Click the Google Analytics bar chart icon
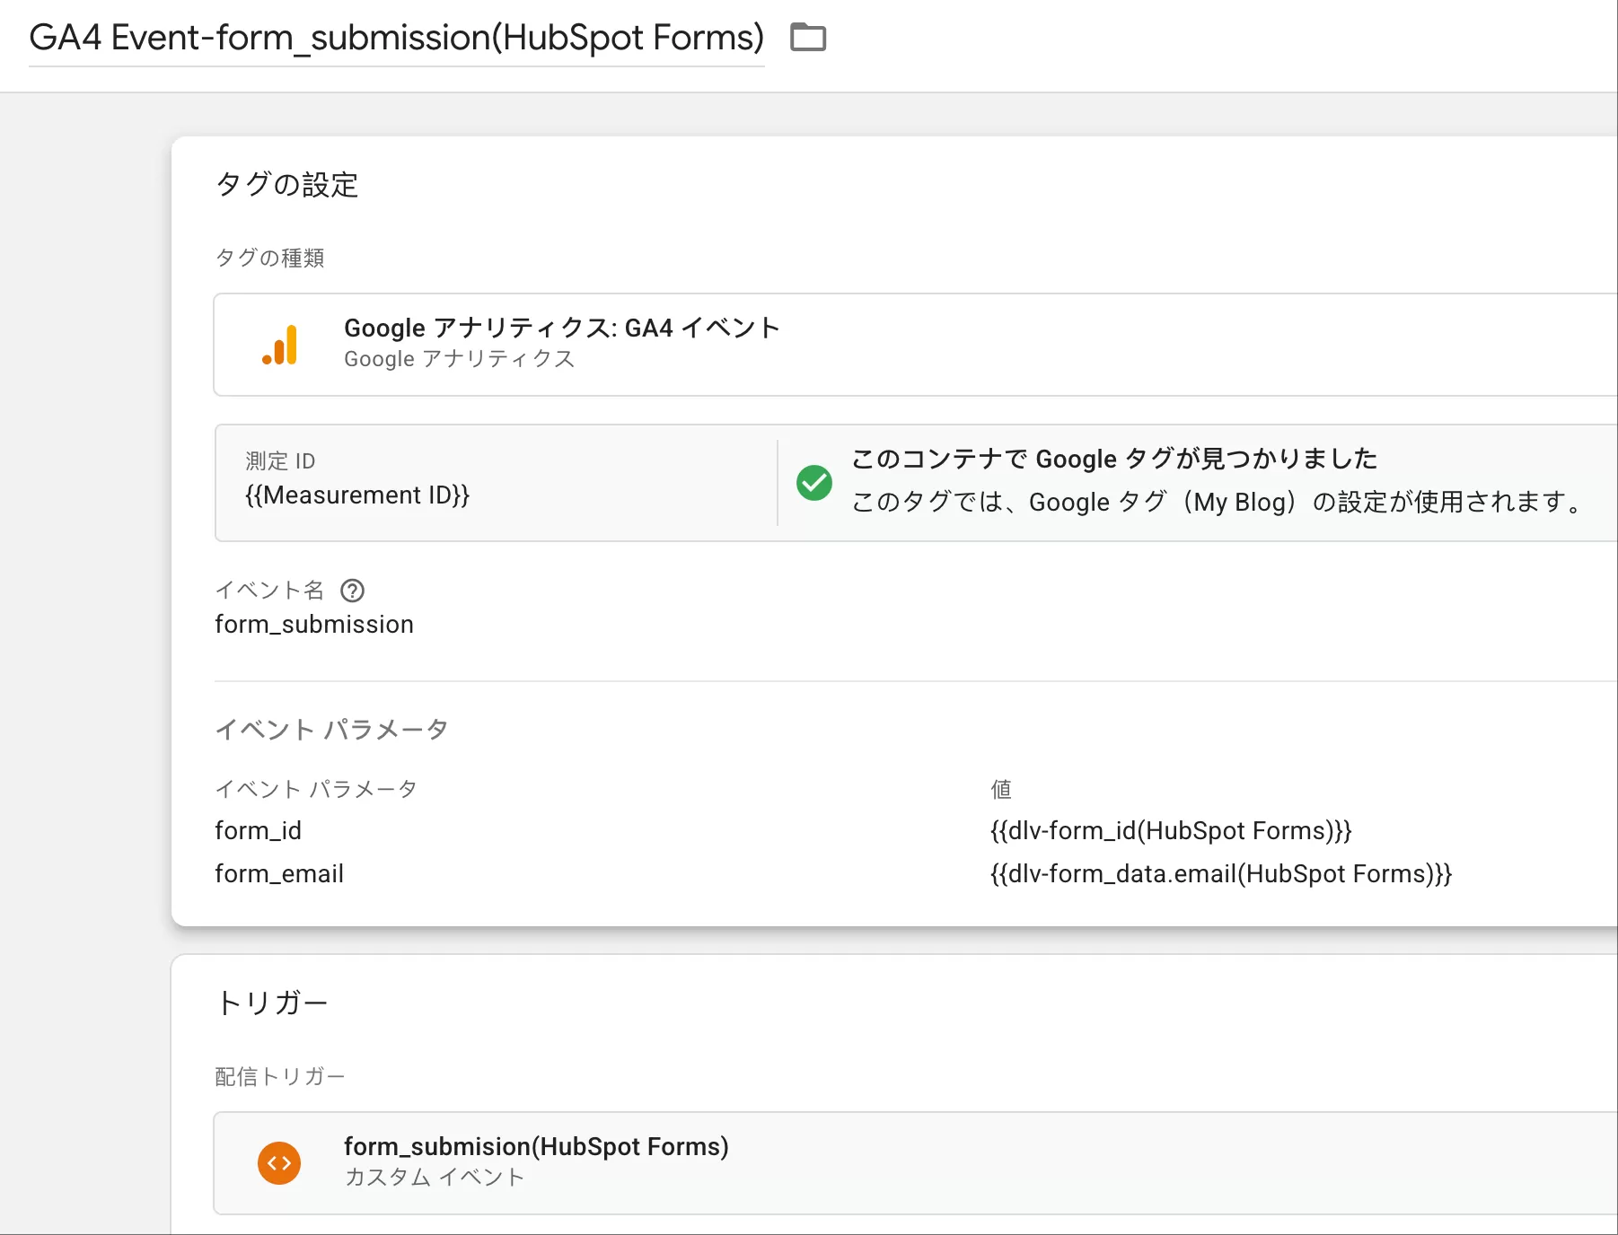1618x1235 pixels. (280, 345)
